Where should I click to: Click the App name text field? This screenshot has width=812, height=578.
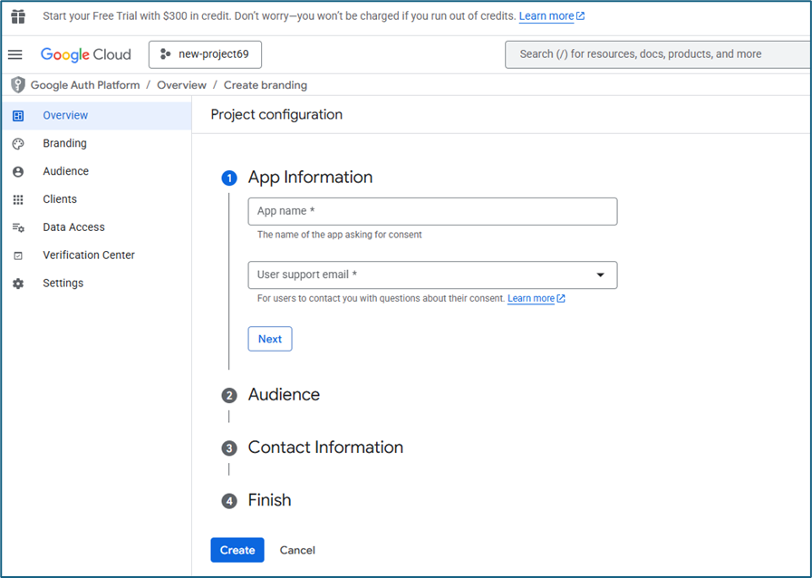pos(432,211)
